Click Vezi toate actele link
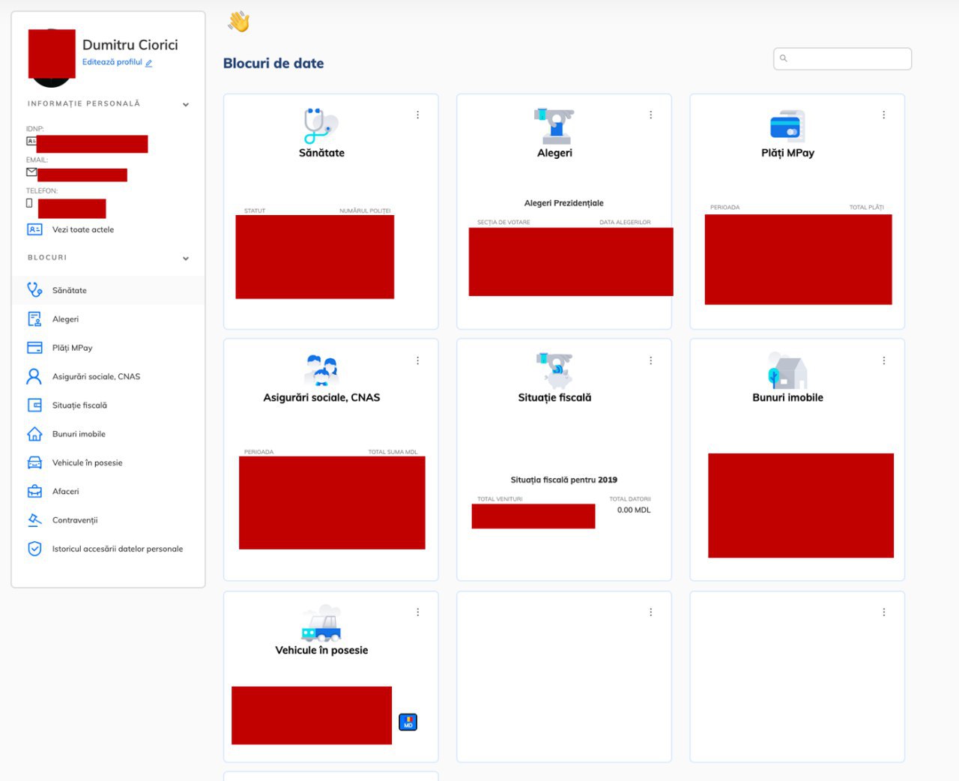Viewport: 959px width, 781px height. (83, 229)
